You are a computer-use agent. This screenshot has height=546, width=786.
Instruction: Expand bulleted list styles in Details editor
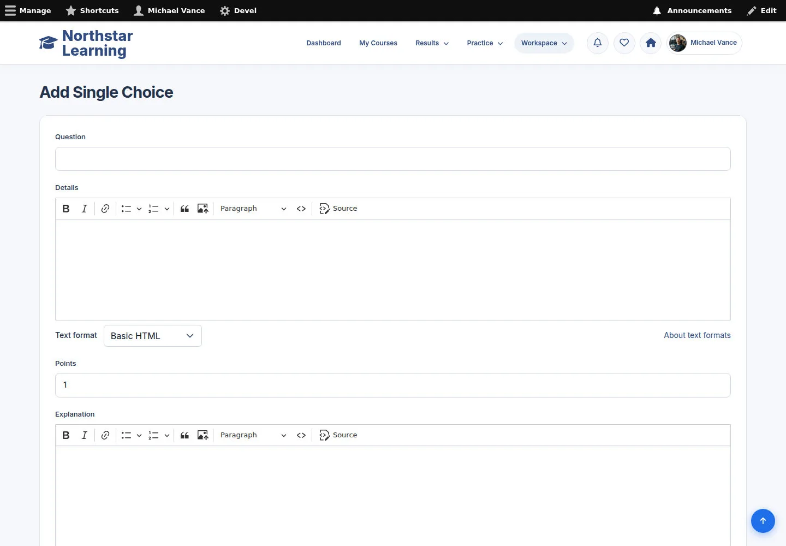[139, 209]
